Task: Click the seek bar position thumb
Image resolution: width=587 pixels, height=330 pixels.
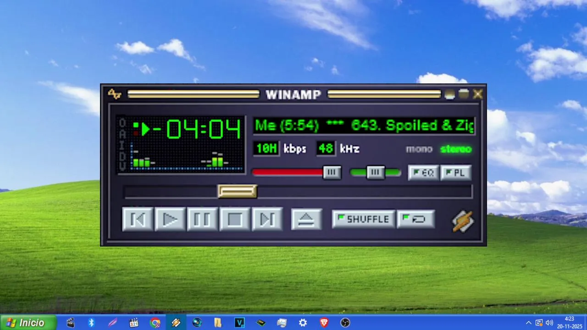Action: 237,191
